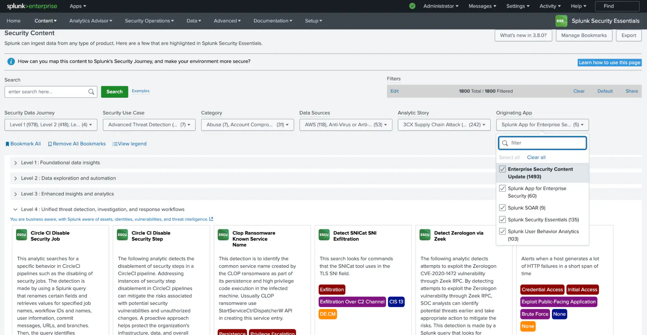Open the Setup menu
This screenshot has height=335, width=647.
pos(313,21)
